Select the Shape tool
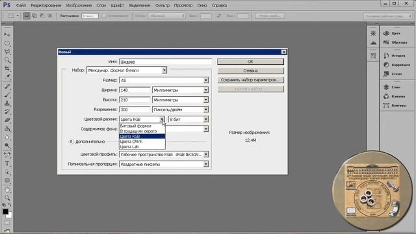Screen dimensions: 416x234 7,181
